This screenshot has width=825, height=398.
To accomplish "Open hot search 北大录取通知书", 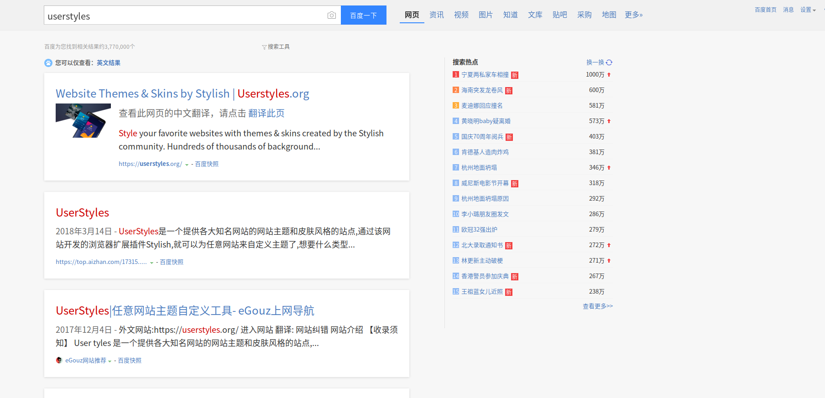I will 482,245.
